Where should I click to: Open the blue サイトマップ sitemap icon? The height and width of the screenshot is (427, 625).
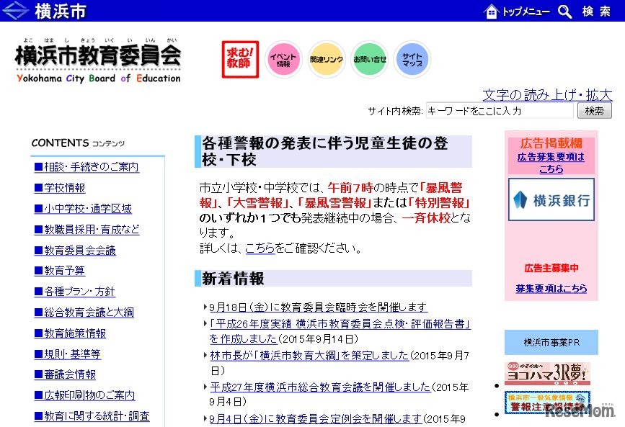click(412, 59)
